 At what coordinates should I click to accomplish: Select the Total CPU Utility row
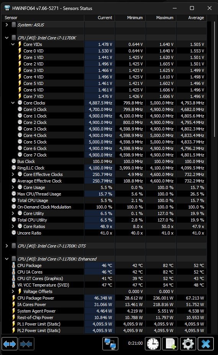point(104,220)
